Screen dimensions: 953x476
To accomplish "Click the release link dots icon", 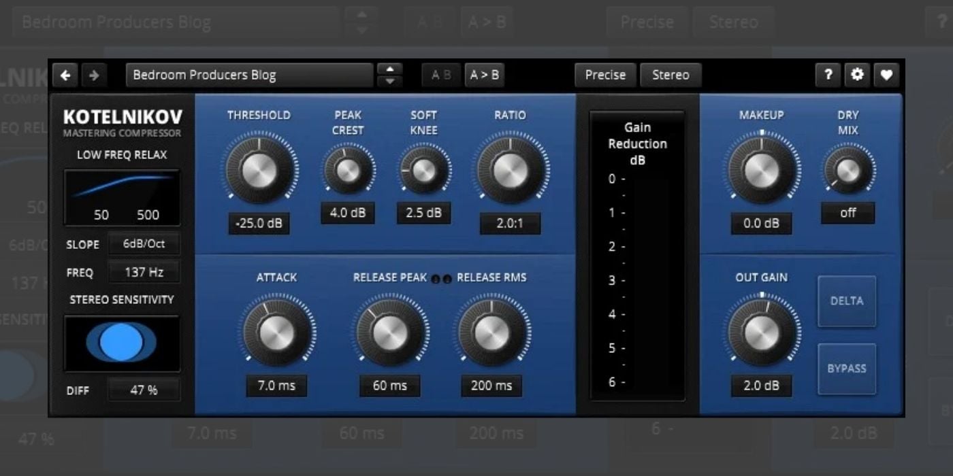I will click(442, 278).
